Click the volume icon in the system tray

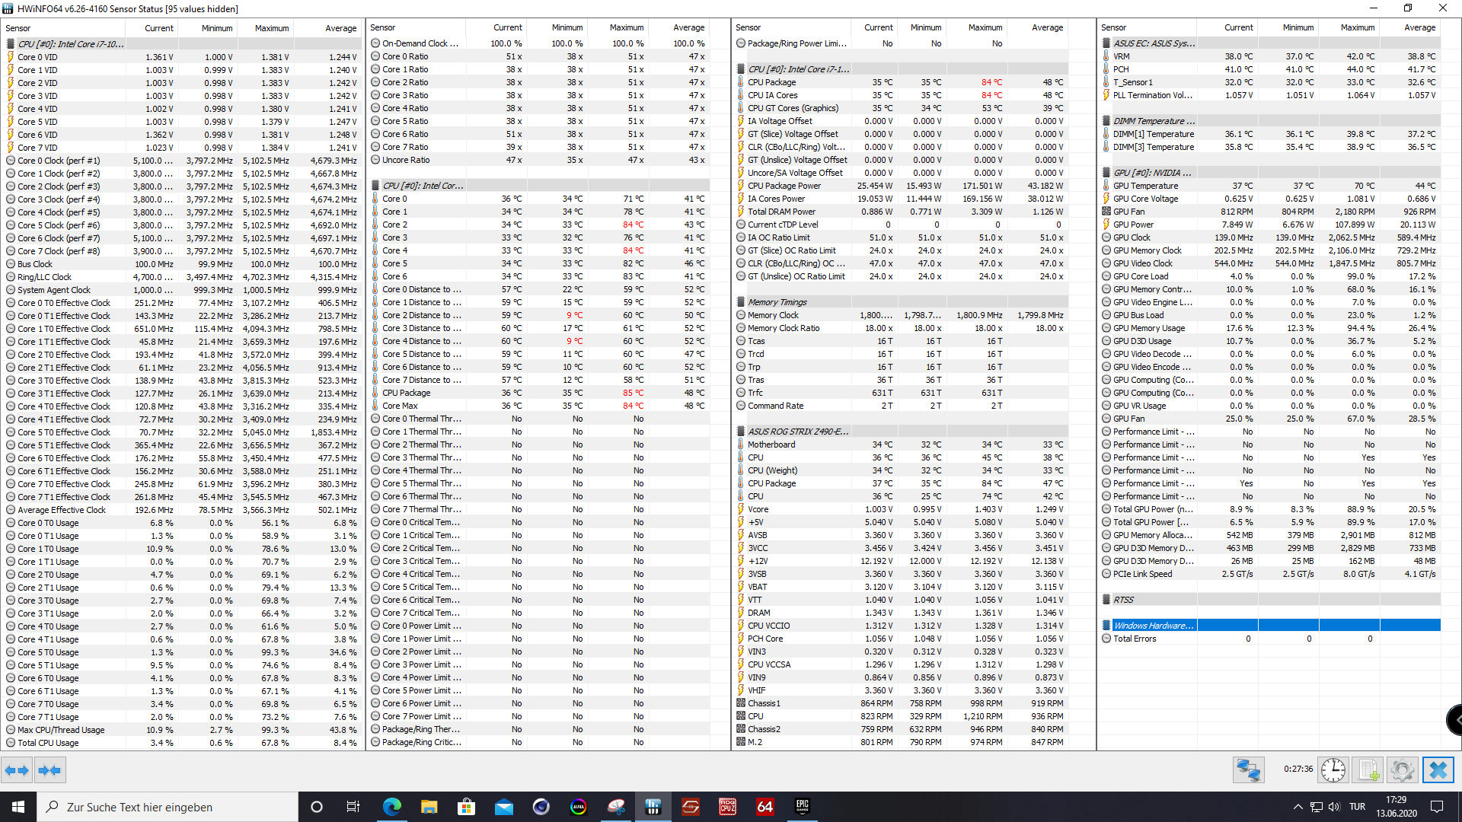pyautogui.click(x=1334, y=807)
